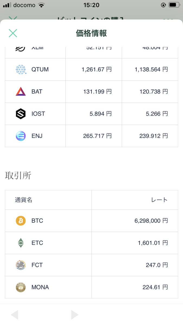The image size is (183, 325).
Task: Tap the QTUM coin icon
Action: [21, 69]
